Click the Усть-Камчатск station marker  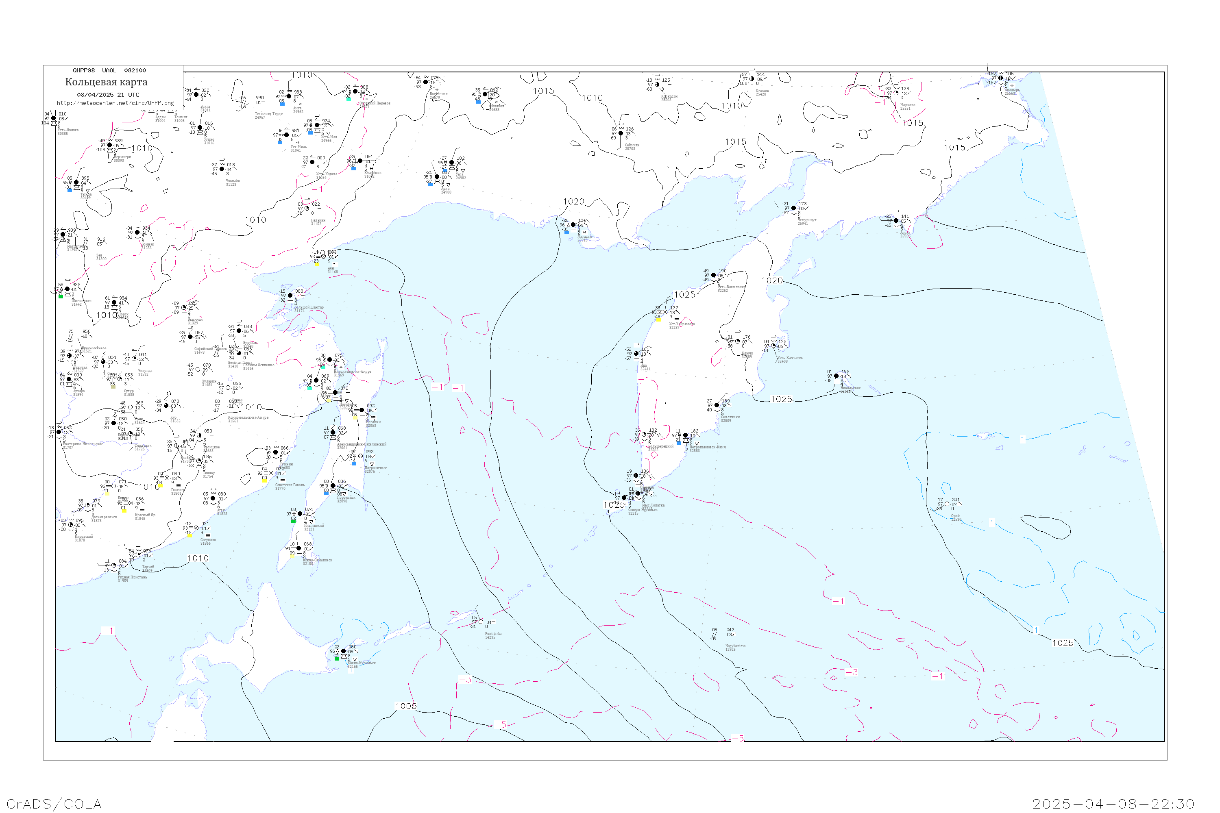[773, 346]
